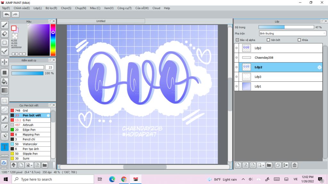Create new 8-bit layer icon
Image resolution: width=328 pixels, height=184 pixels.
pyautogui.click(x=245, y=165)
